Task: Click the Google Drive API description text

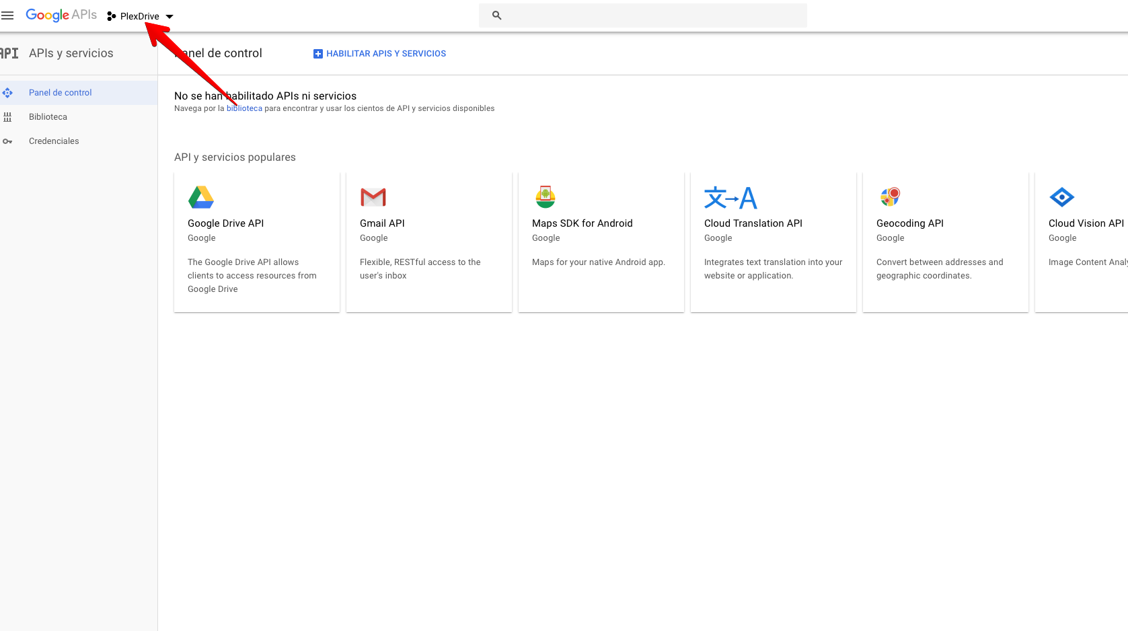Action: tap(252, 276)
